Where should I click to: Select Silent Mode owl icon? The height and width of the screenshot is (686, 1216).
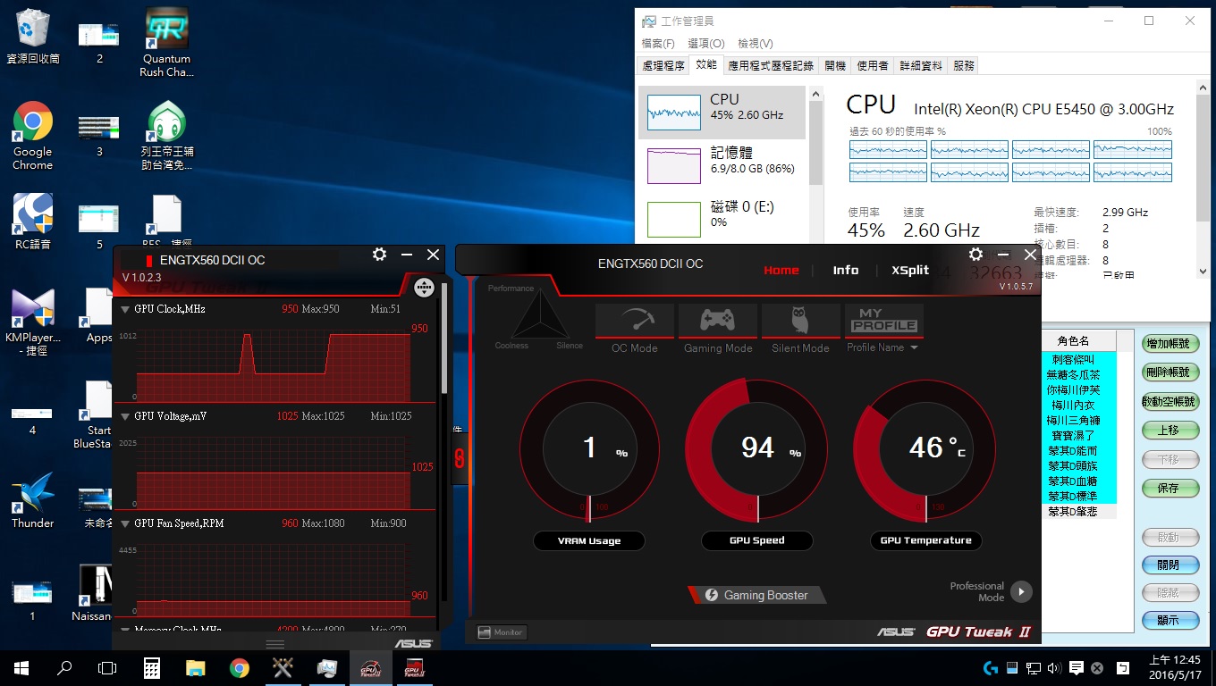[x=800, y=321]
